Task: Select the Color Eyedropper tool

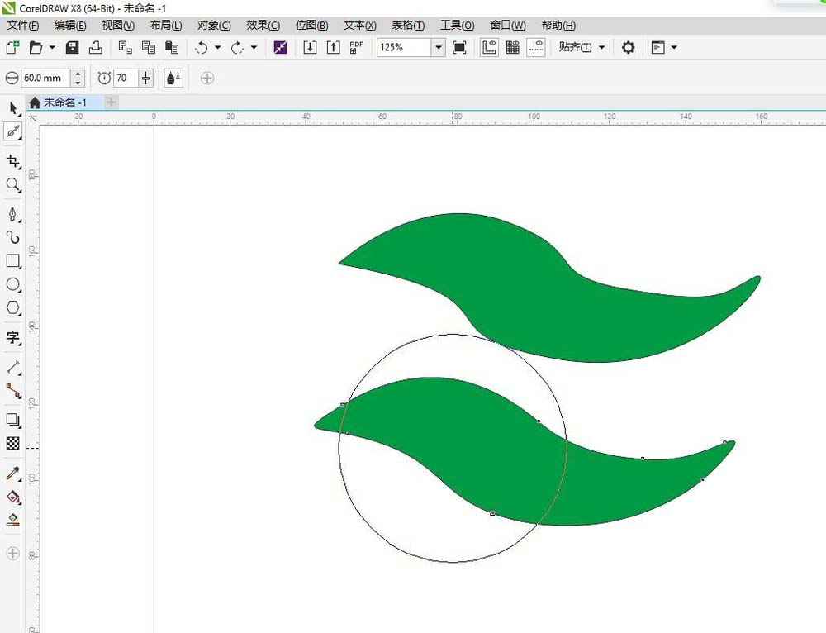Action: point(12,473)
